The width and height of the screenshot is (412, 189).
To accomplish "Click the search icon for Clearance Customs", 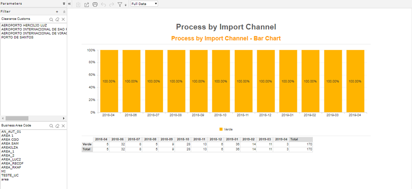I will coord(52,20).
